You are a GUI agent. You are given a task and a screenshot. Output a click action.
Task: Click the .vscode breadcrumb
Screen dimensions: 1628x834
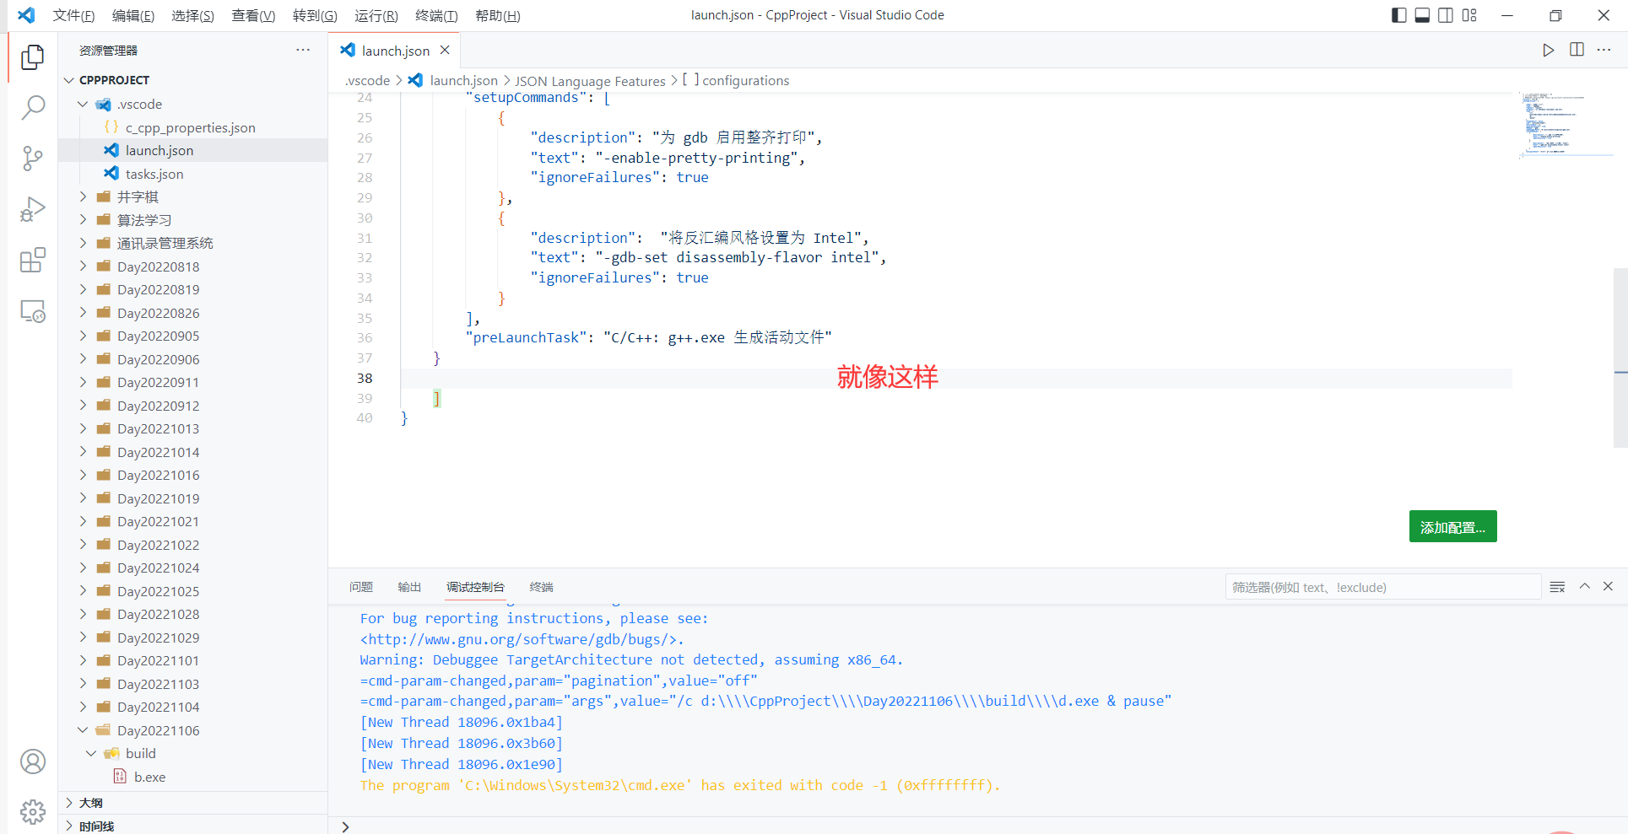click(x=368, y=80)
